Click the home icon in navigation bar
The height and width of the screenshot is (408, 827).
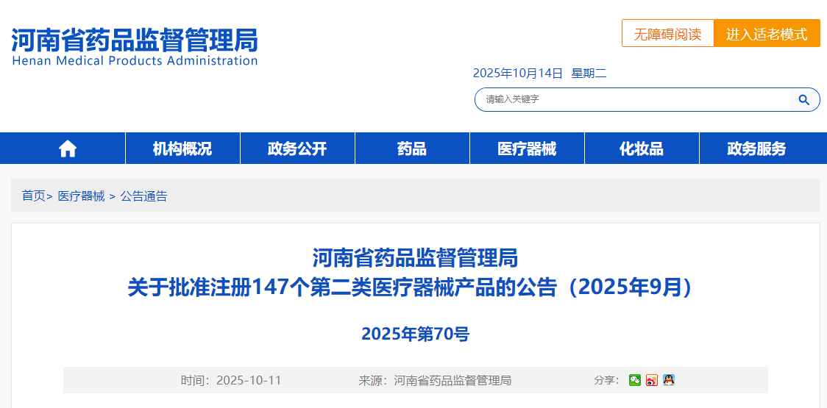68,148
